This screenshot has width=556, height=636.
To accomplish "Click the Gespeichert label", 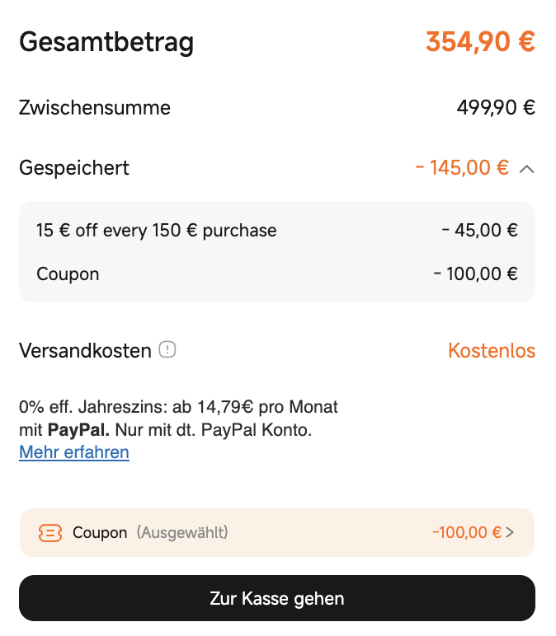I will click(74, 168).
